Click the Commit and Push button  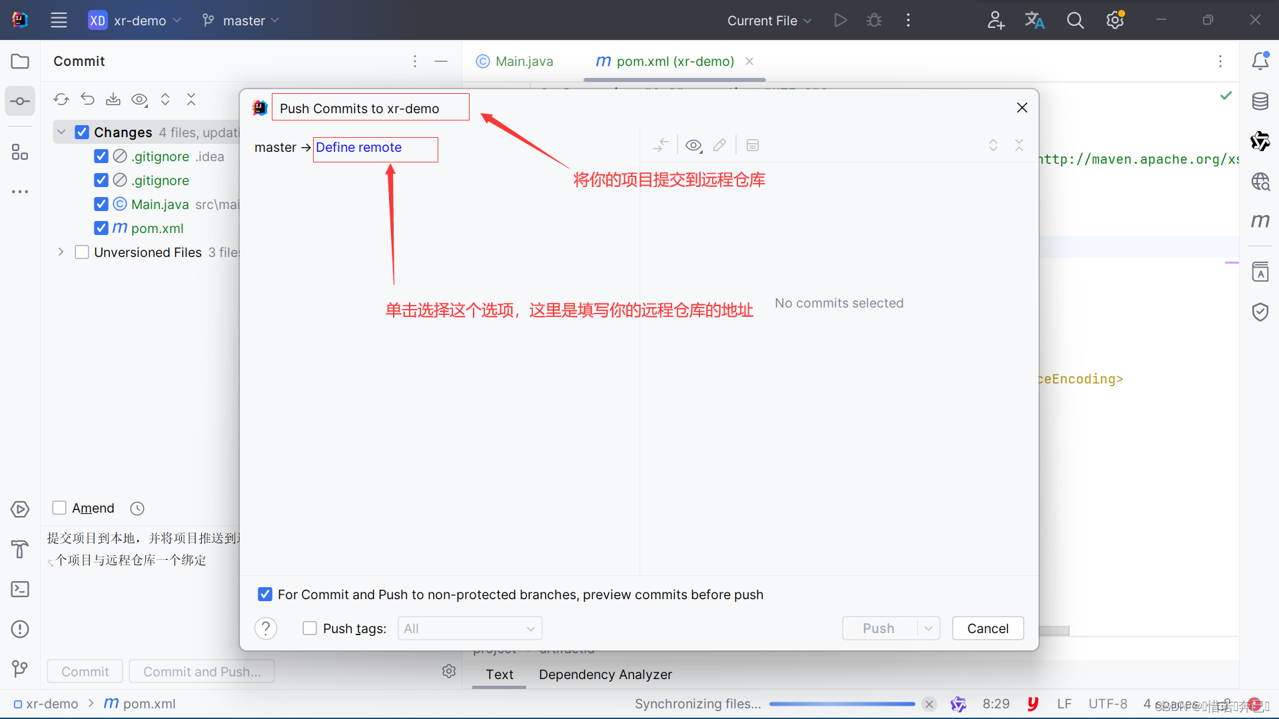202,672
